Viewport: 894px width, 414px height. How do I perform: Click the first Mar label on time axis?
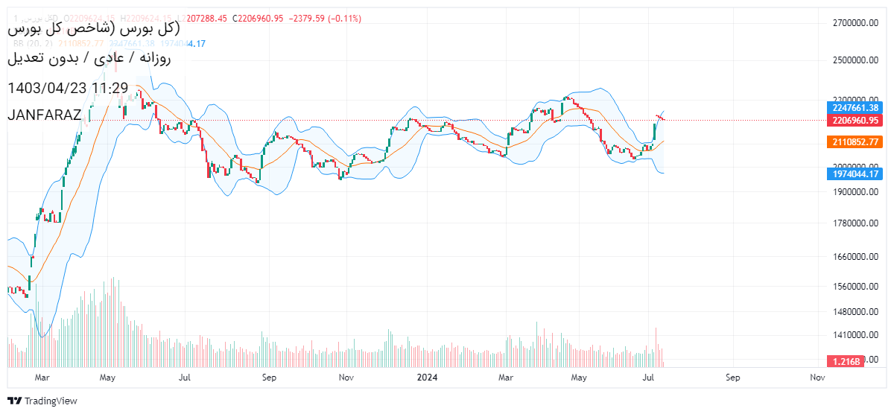42,378
